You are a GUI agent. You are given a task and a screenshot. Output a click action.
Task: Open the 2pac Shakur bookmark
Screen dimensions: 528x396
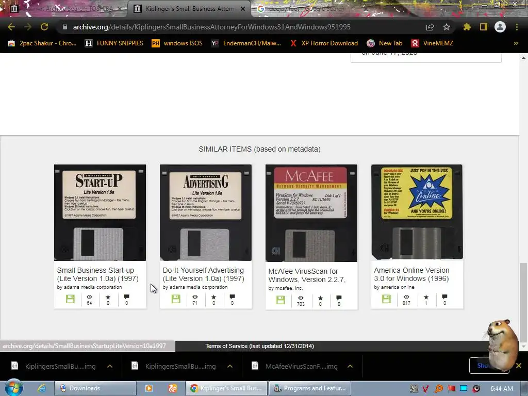click(x=42, y=43)
